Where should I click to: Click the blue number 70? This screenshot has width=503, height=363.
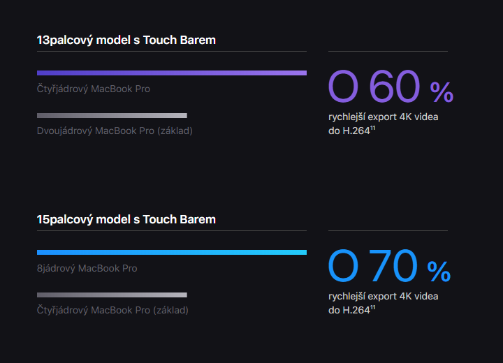coord(393,266)
